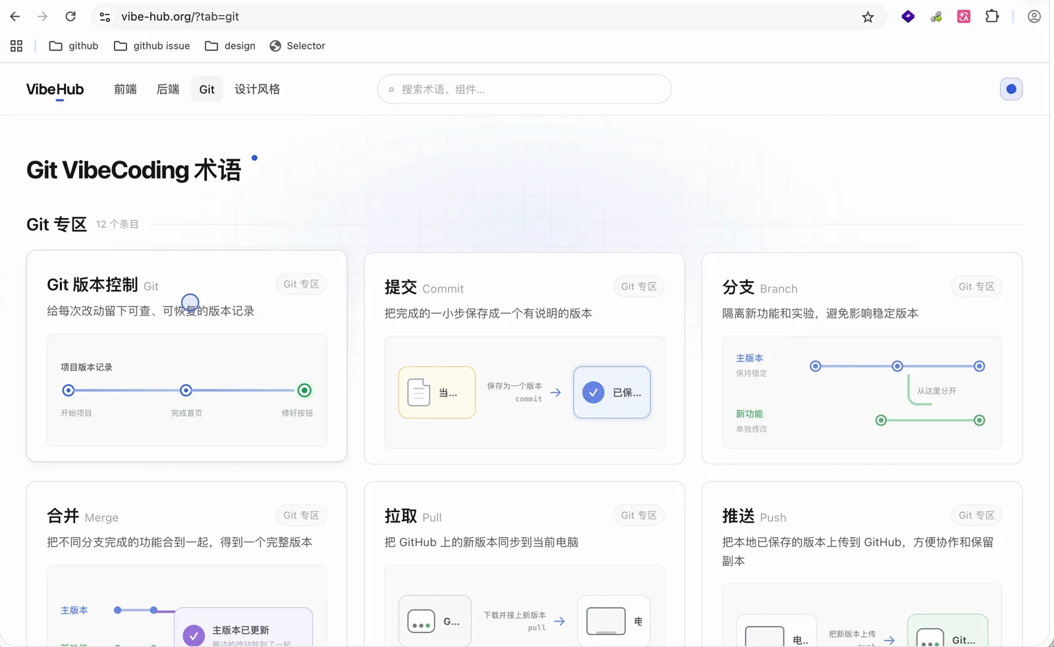Click the 项目版本记录 heading
Screen dimensions: 1054x647
pos(86,368)
